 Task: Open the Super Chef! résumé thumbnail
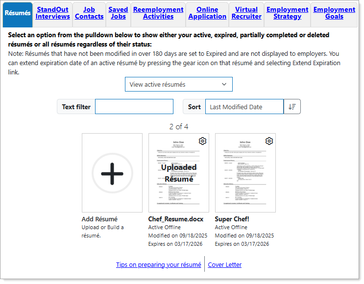[245, 176]
